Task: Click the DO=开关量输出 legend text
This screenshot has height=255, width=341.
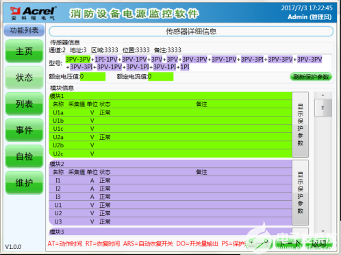Action: coord(197,244)
